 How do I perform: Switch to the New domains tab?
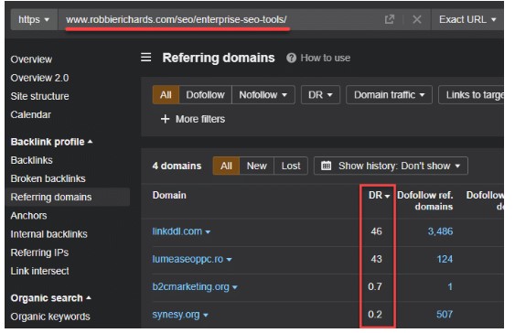pyautogui.click(x=257, y=166)
